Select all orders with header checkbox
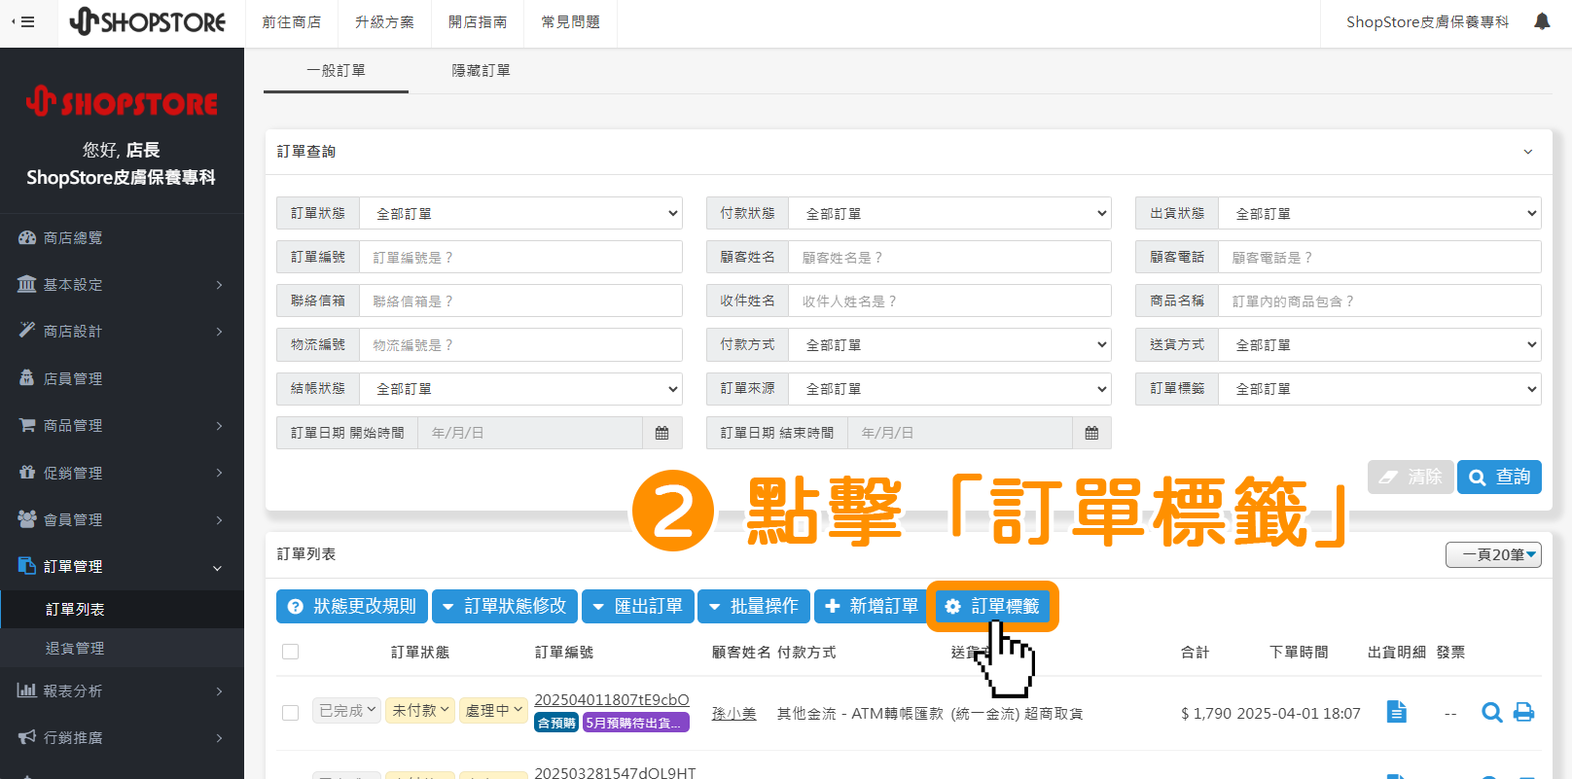Screen dimensions: 1572x779 [x=290, y=652]
